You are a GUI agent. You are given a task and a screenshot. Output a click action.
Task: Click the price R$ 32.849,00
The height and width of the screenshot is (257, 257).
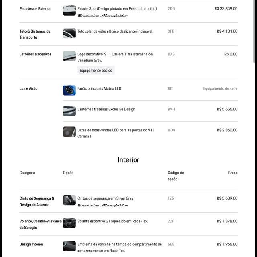pyautogui.click(x=226, y=9)
